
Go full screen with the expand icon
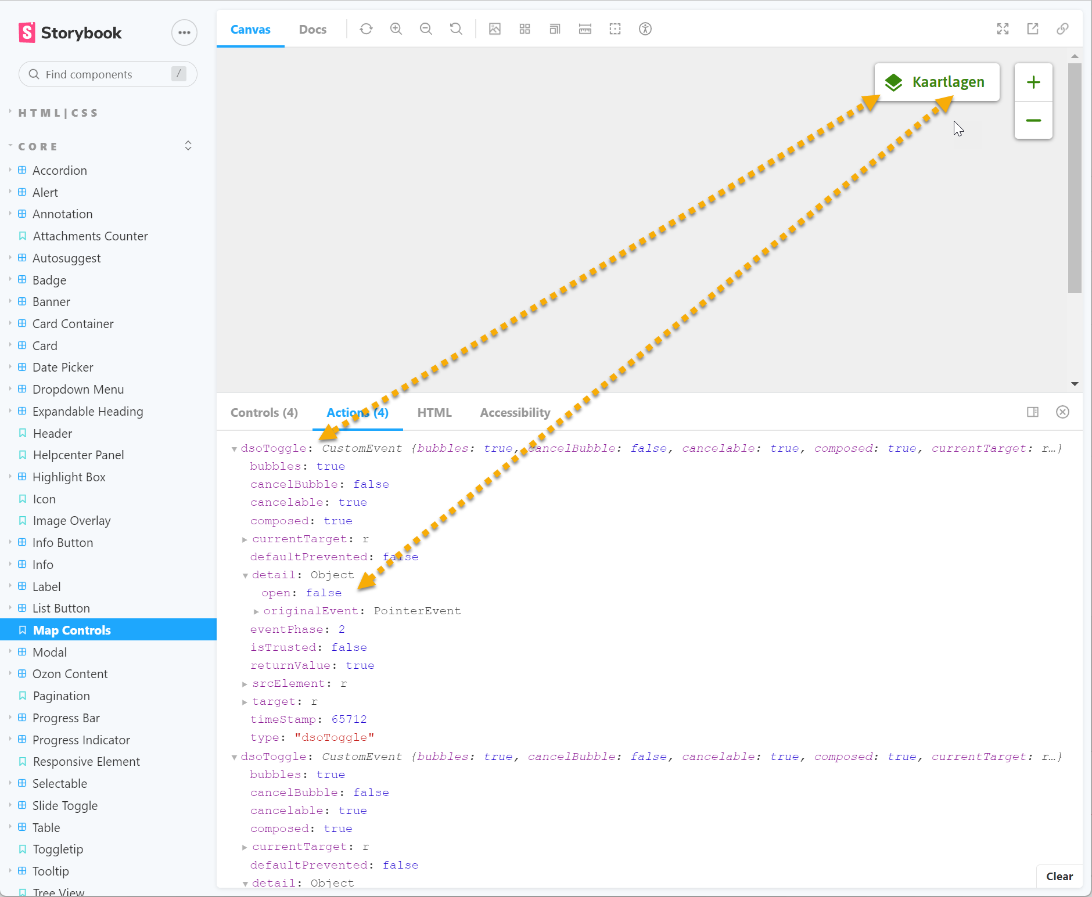pyautogui.click(x=1003, y=28)
